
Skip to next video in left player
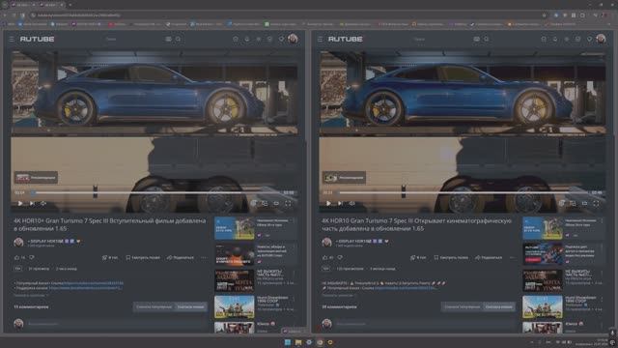click(32, 204)
